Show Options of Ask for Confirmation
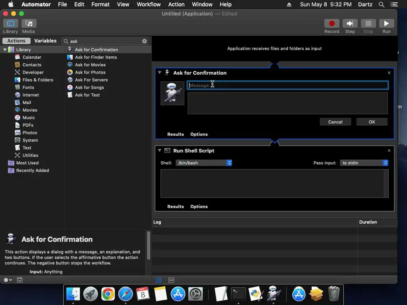407x305 pixels. coord(199,134)
